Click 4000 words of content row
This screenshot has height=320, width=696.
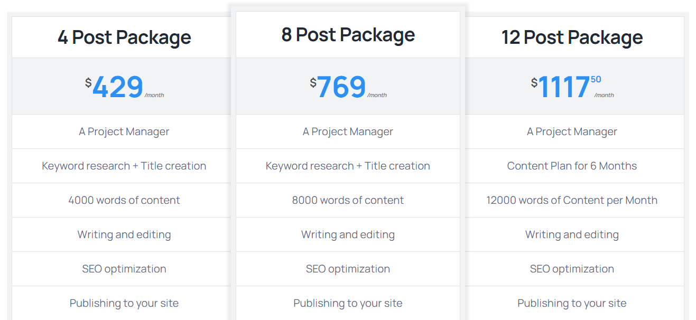point(124,200)
